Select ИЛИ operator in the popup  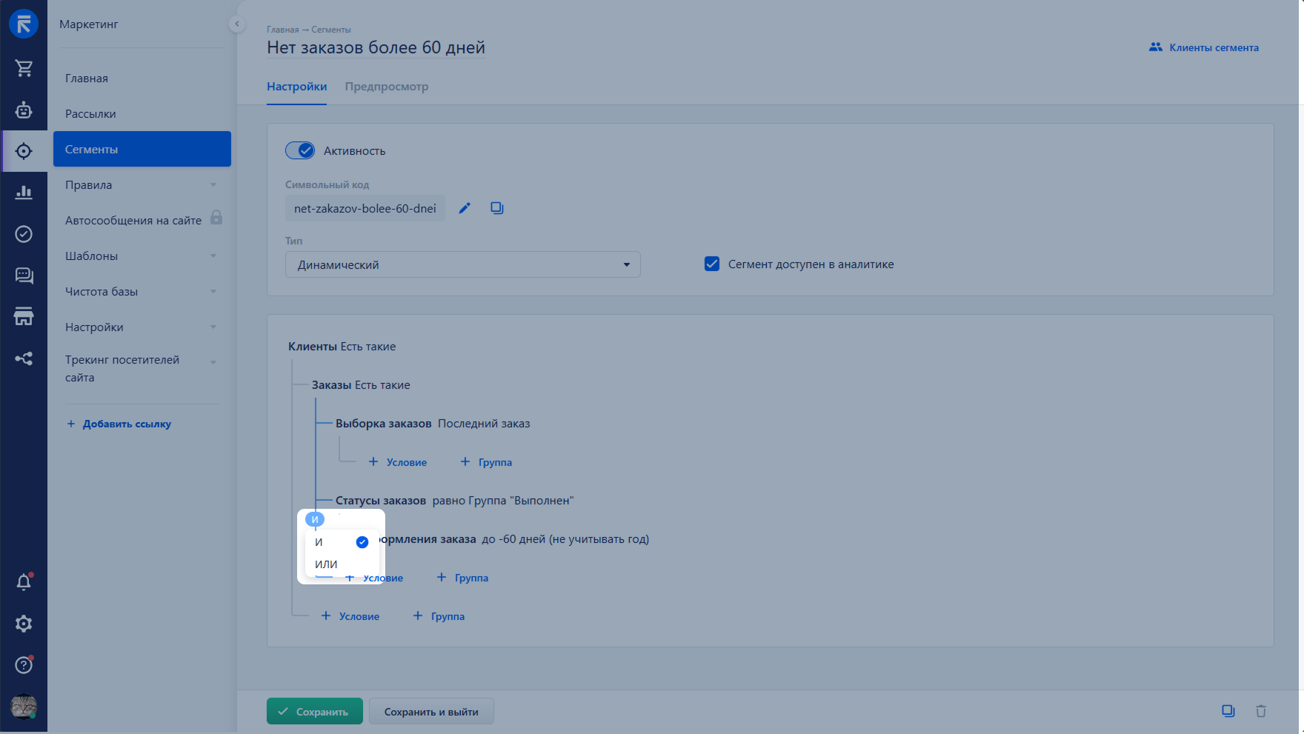(326, 564)
